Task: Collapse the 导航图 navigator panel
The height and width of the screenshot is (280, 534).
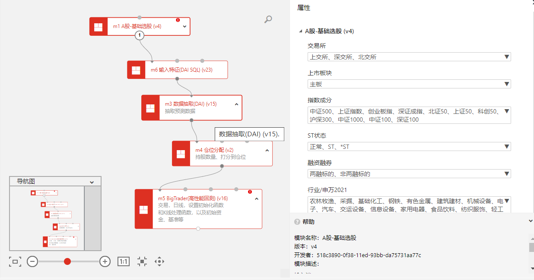Action: [92, 182]
